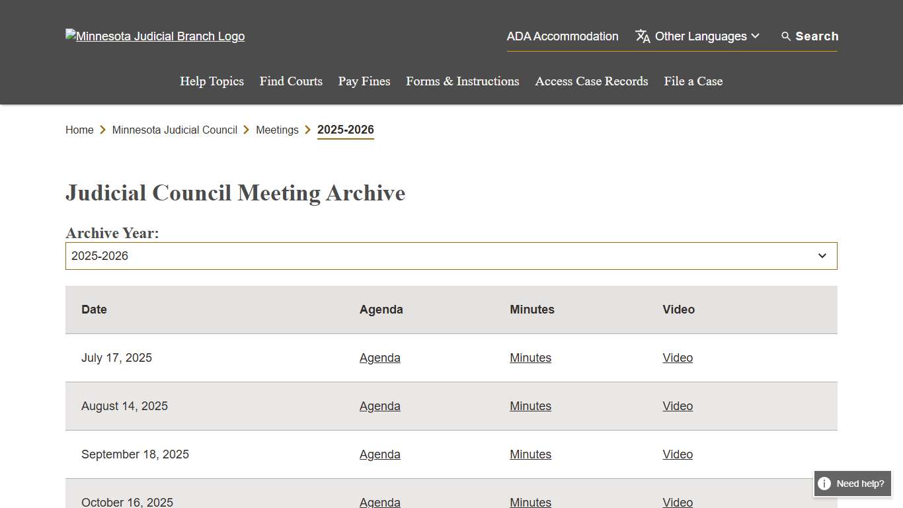Image resolution: width=903 pixels, height=508 pixels.
Task: Open the Help Topics menu
Action: pyautogui.click(x=212, y=81)
